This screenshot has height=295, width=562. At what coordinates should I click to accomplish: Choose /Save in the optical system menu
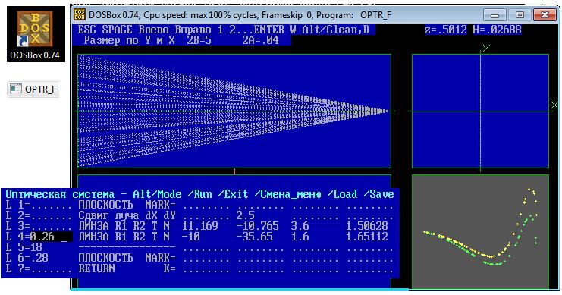[x=378, y=194]
